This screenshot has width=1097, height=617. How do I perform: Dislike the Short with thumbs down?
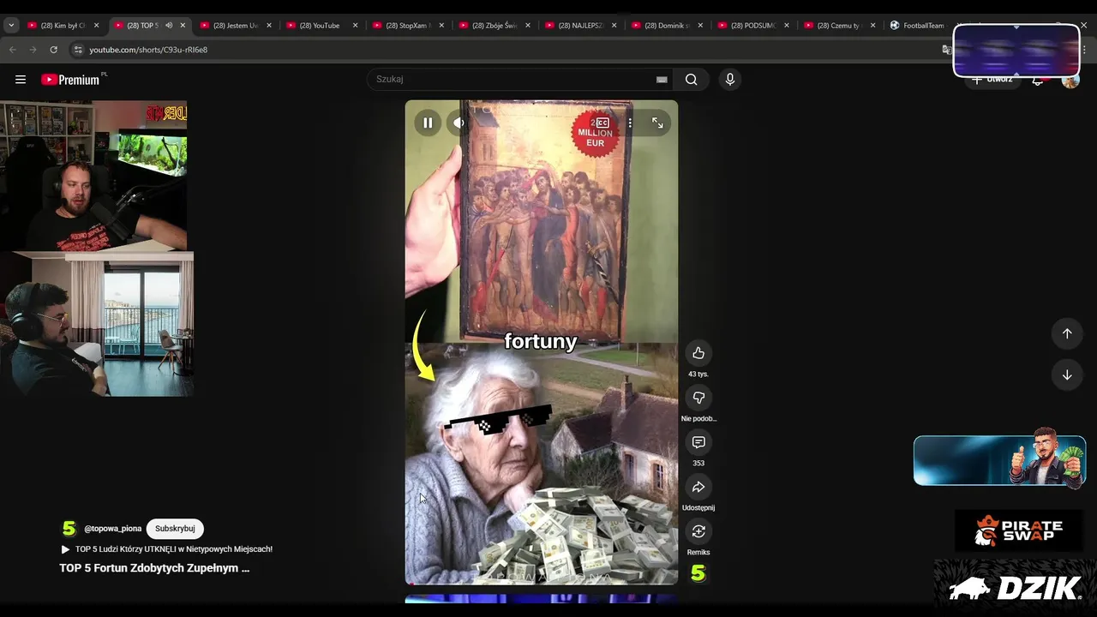(x=698, y=398)
